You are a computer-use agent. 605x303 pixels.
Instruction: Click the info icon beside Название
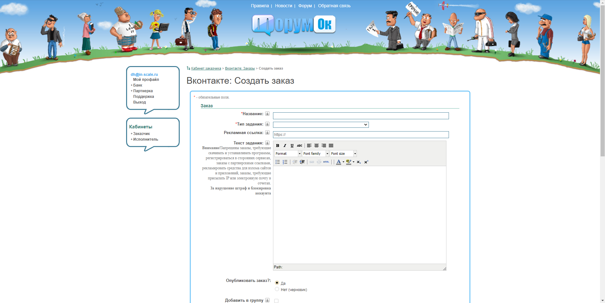(x=267, y=114)
